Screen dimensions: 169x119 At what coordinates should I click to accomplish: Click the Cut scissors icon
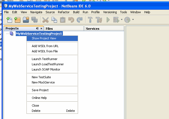pyautogui.click(x=45, y=20)
